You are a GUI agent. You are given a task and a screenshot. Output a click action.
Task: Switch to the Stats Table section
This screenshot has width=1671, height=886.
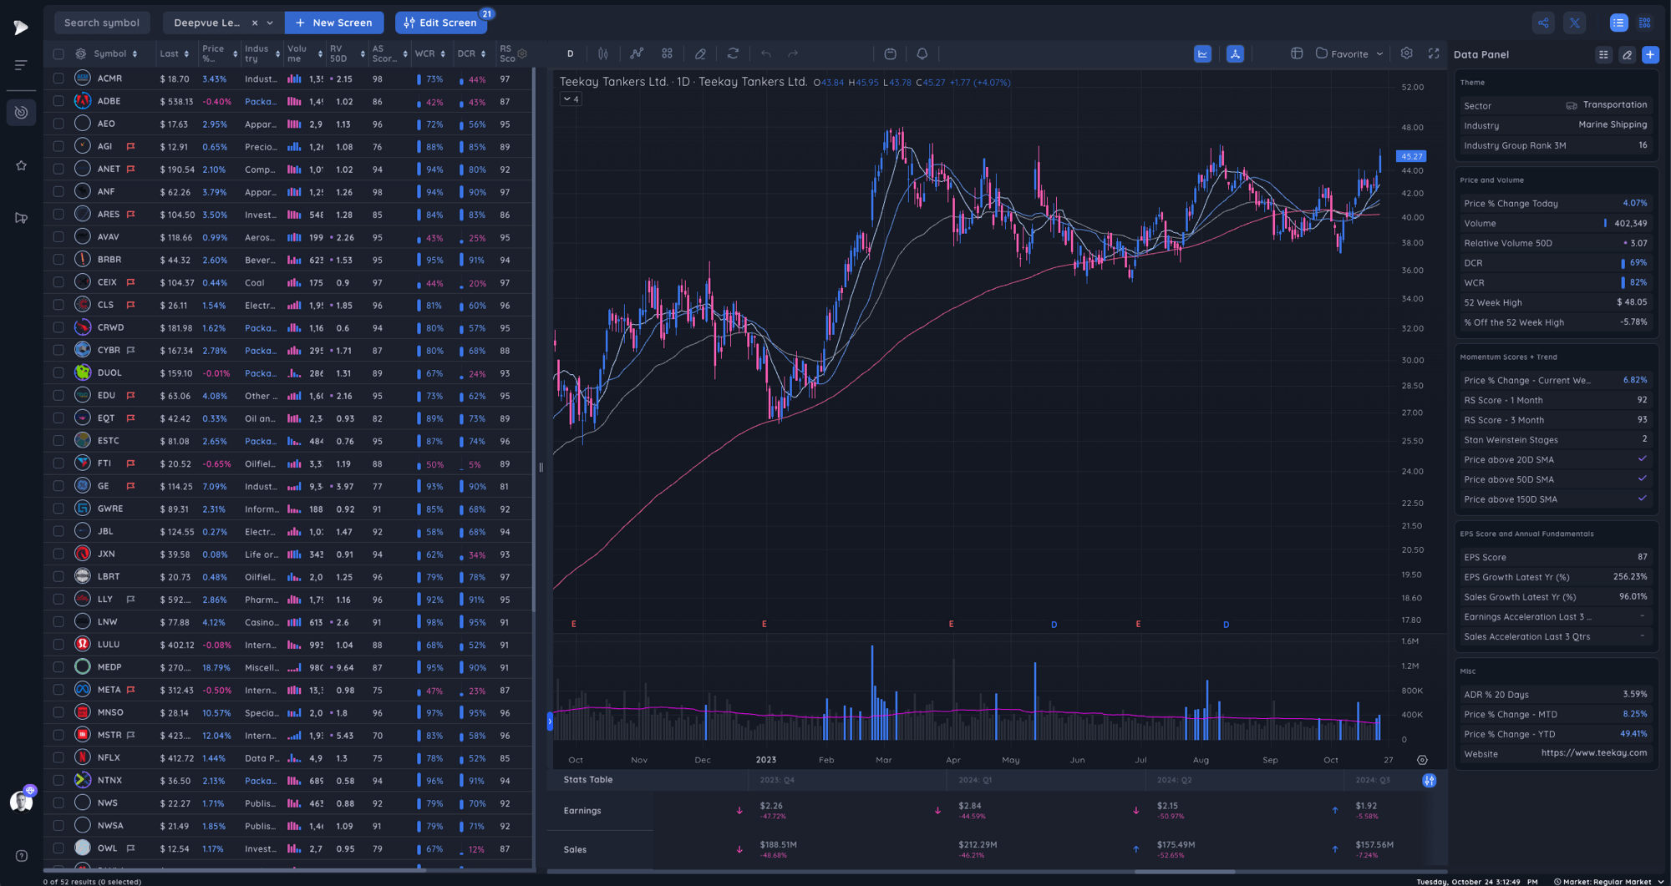pos(587,779)
